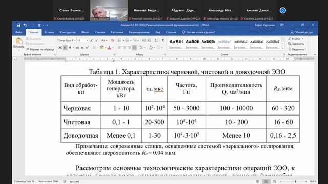The height and width of the screenshot is (184, 328).
Task: Toggle superscript x² formatting
Action: coord(87,48)
